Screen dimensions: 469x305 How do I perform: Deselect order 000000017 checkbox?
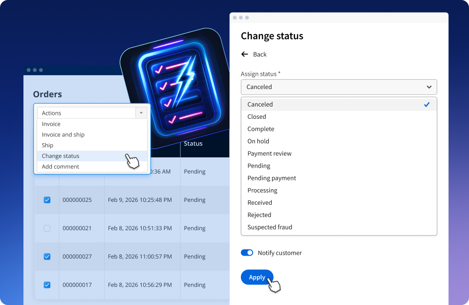[x=47, y=285]
